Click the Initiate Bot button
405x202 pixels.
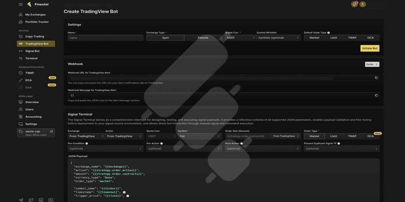pyautogui.click(x=370, y=49)
